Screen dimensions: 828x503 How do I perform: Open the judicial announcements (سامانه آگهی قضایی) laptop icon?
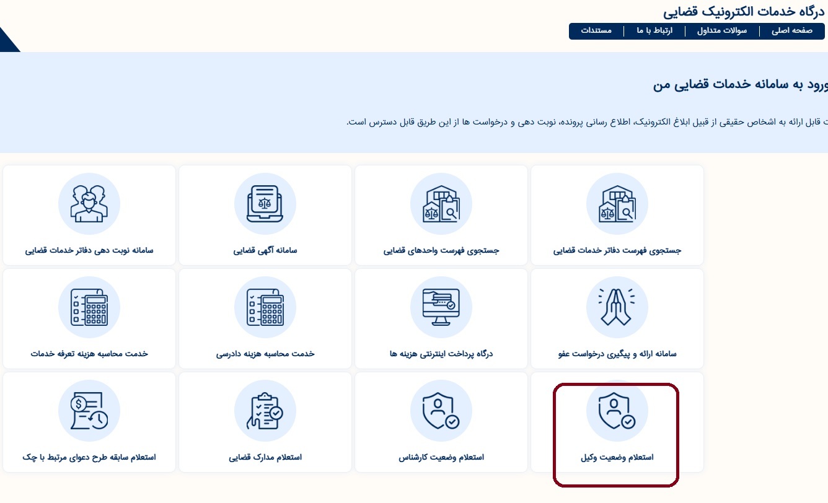pyautogui.click(x=265, y=203)
